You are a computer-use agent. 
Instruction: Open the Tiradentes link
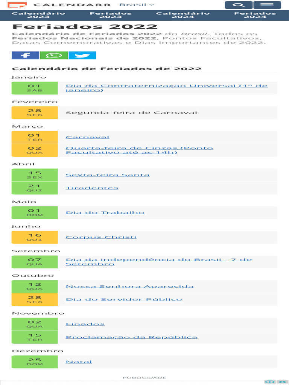(x=92, y=188)
